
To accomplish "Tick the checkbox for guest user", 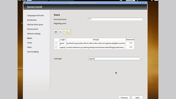I will click(56, 43).
